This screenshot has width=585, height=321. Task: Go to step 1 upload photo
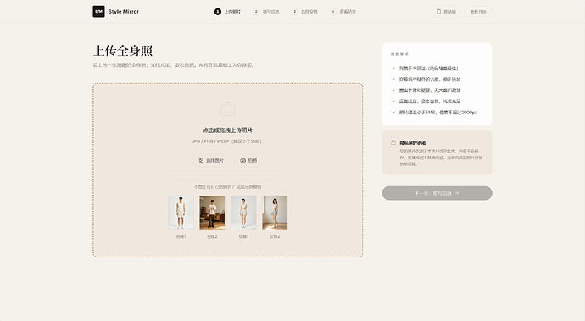point(227,12)
